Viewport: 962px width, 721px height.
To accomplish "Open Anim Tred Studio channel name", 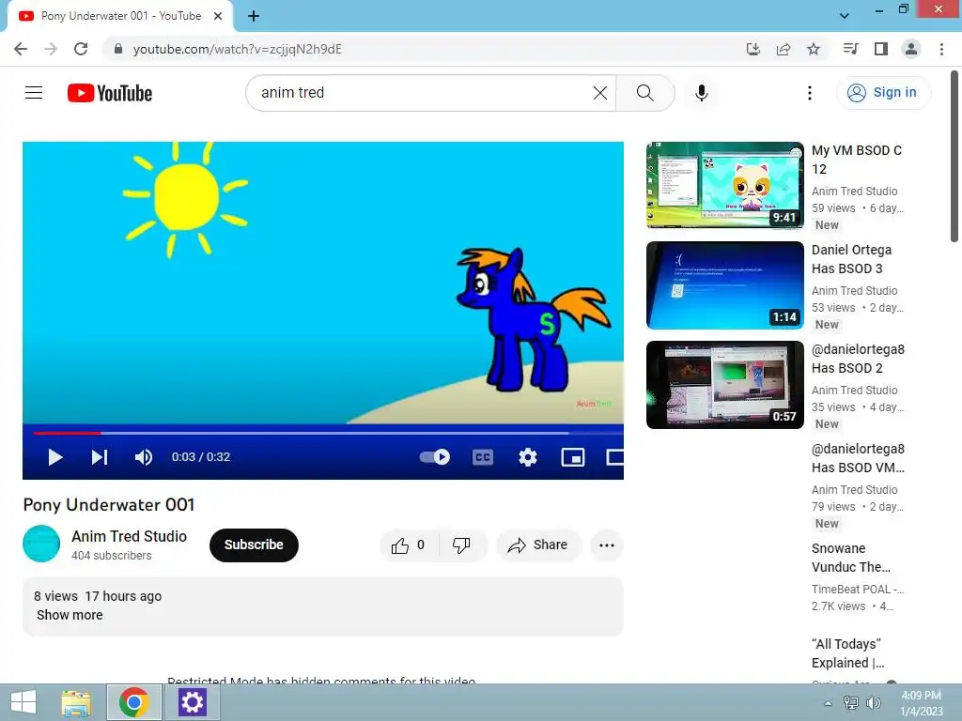I will [129, 536].
